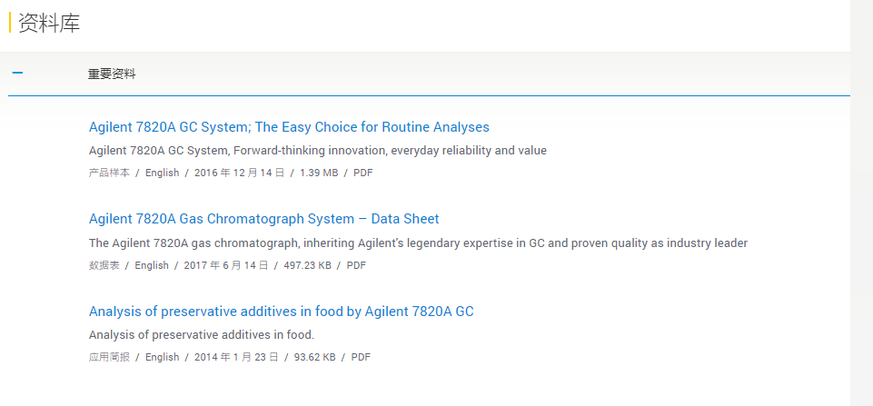The width and height of the screenshot is (873, 406).
Task: Click the 数据表 document type label
Action: click(104, 265)
